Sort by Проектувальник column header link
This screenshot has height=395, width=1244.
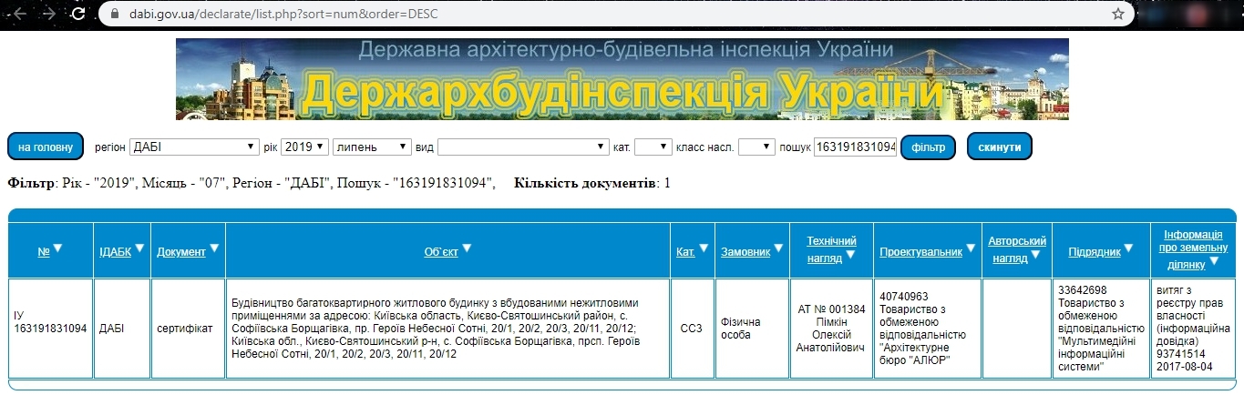point(921,252)
